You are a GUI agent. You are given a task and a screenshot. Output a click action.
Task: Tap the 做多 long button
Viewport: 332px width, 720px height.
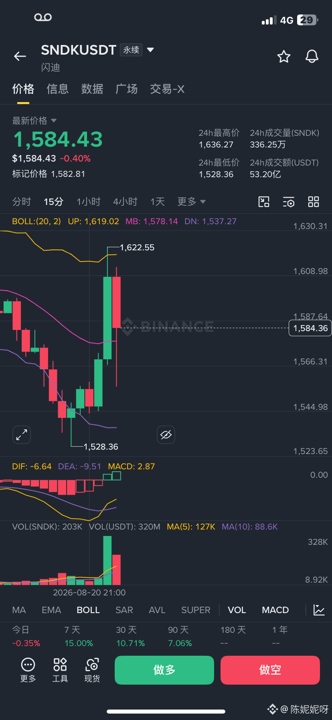pos(164,670)
